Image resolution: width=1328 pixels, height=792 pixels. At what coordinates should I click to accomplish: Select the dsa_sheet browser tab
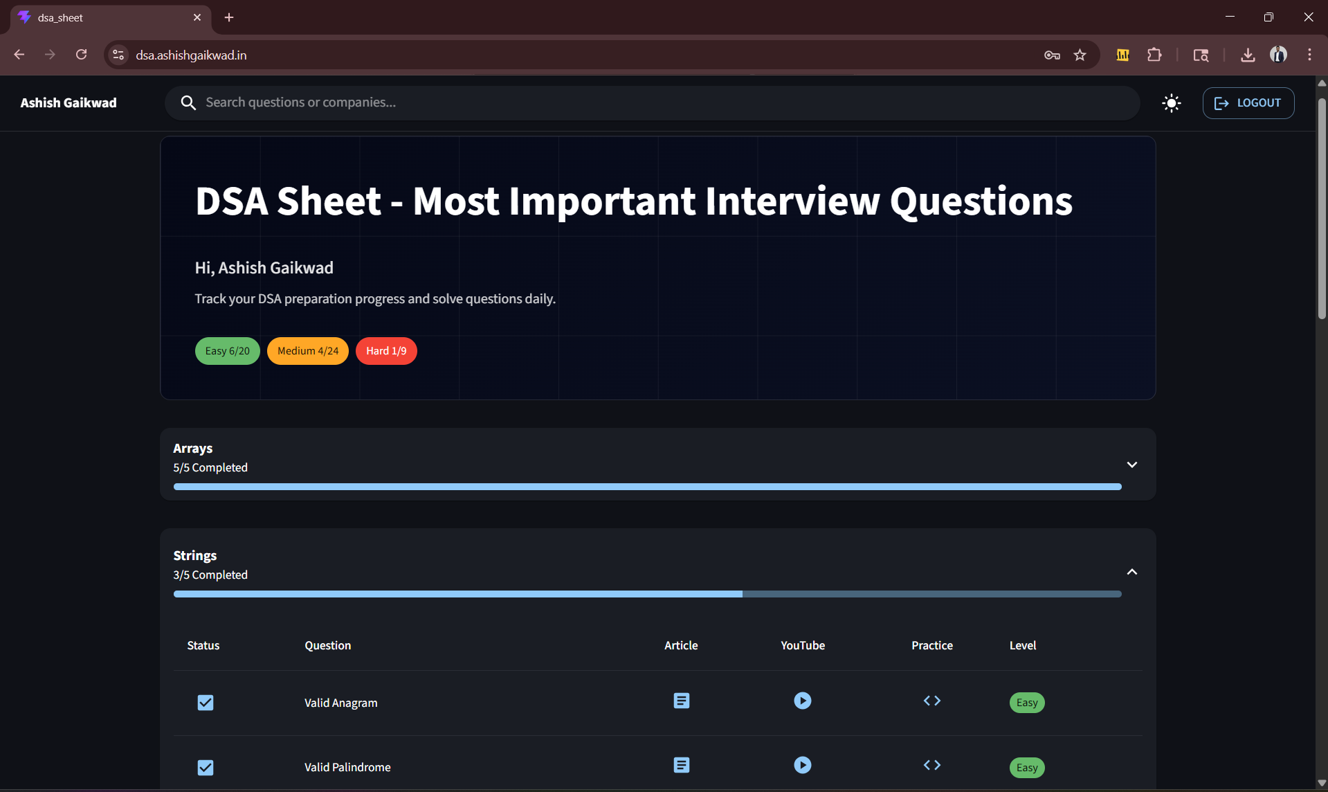pyautogui.click(x=111, y=17)
